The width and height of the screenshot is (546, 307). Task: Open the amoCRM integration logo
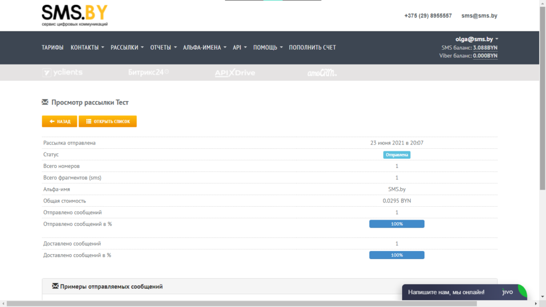point(322,72)
